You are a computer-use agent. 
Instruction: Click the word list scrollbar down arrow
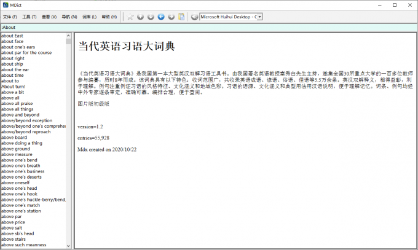(x=69, y=245)
